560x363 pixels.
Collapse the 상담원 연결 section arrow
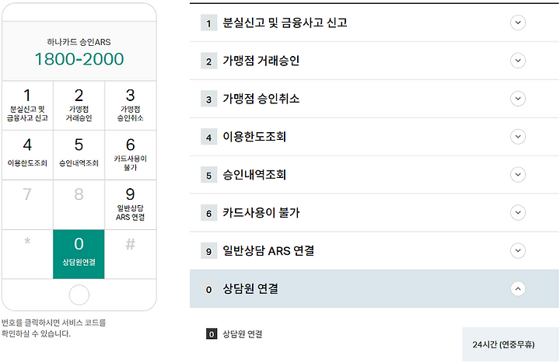coord(517,288)
